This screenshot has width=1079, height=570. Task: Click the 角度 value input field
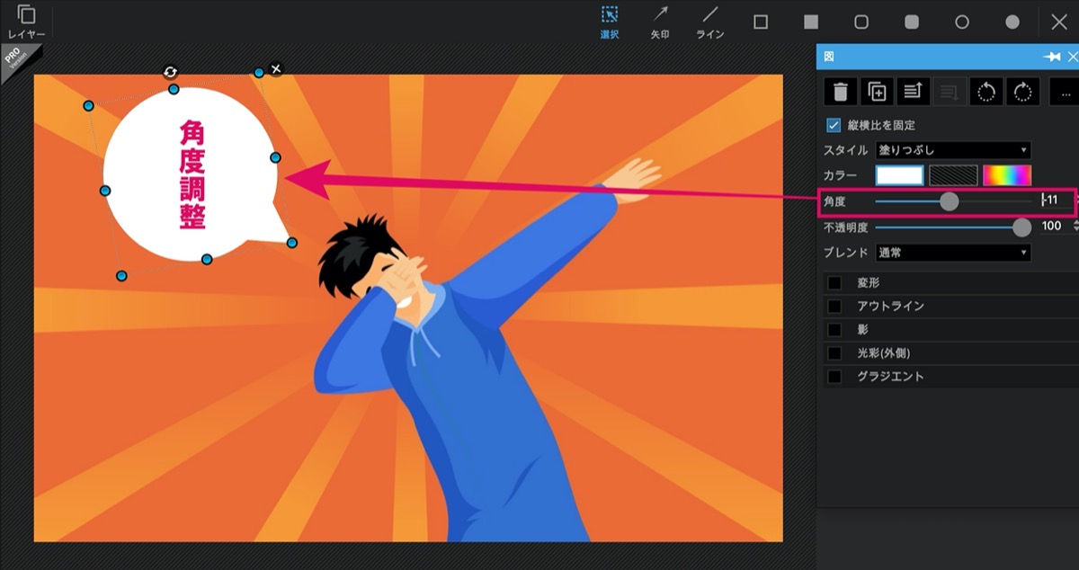tap(1057, 200)
